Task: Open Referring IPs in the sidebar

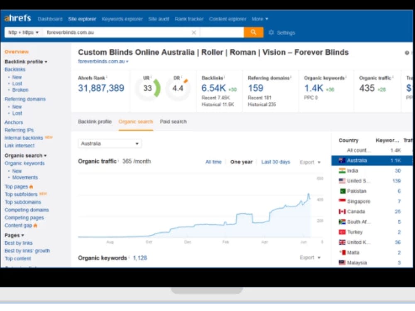Action: [19, 130]
